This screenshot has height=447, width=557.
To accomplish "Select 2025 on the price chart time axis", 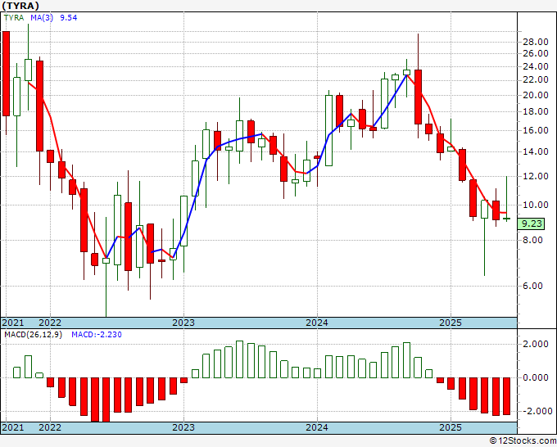I will 450,323.
